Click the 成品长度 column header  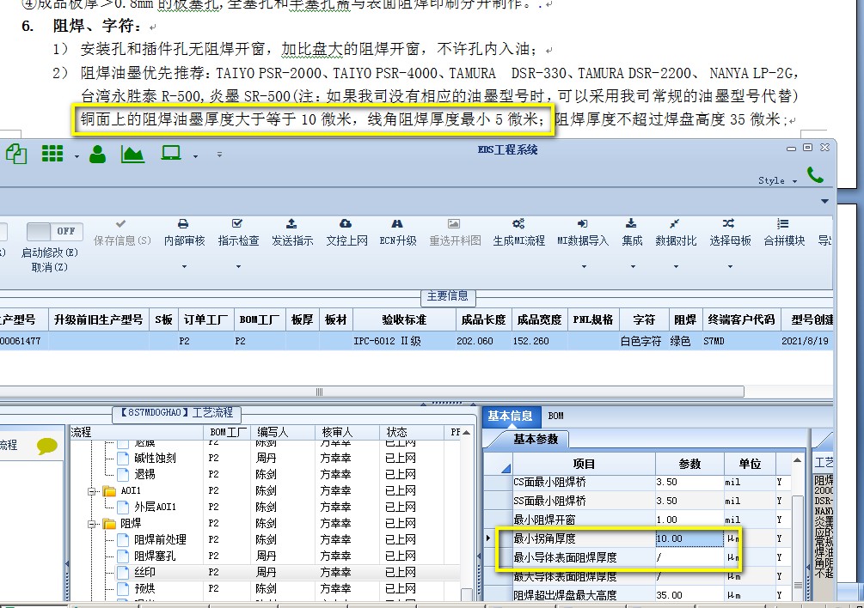coord(483,319)
